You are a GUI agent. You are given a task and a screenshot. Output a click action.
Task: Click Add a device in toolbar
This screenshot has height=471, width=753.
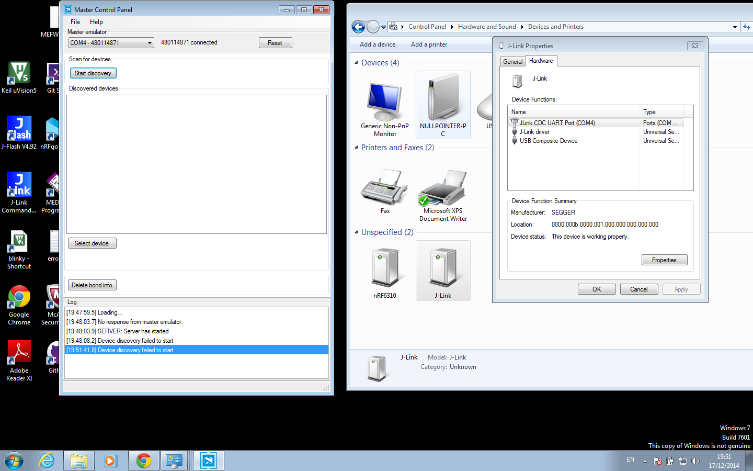(x=378, y=44)
